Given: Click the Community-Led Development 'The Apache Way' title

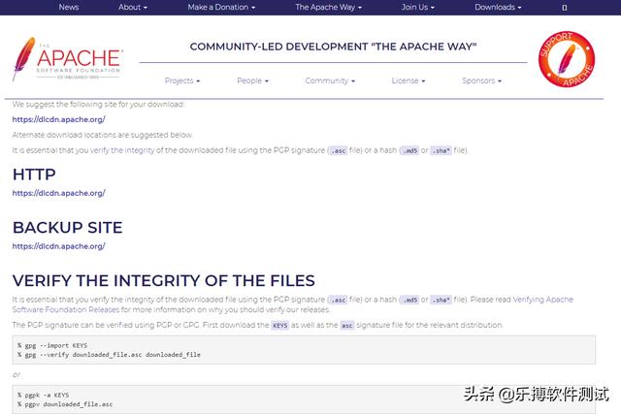Looking at the screenshot, I should coord(333,47).
